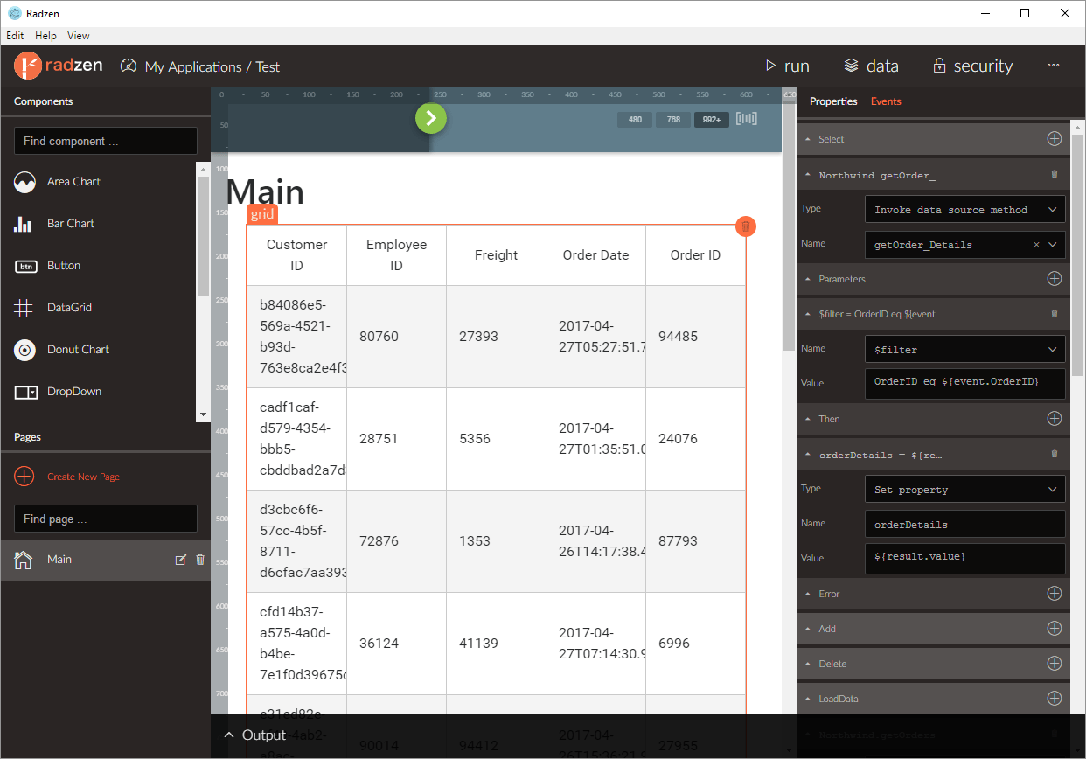Click the Freight column header
This screenshot has height=759, width=1086.
pyautogui.click(x=497, y=255)
